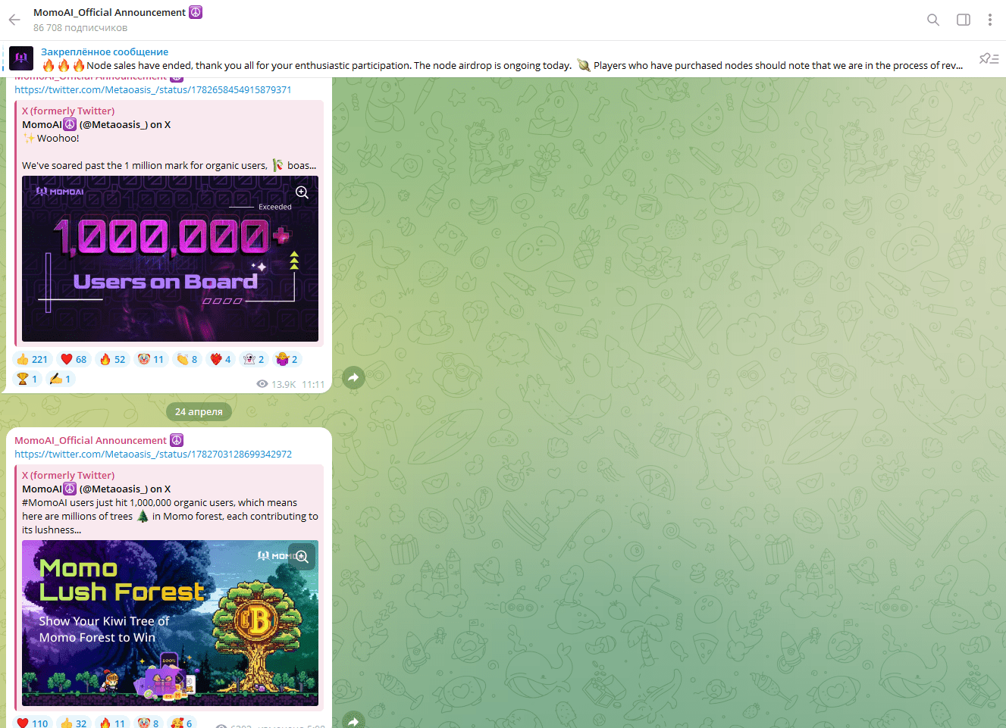Add thumbs-up reaction with 221 count
Screen dimensions: 1006x728
(33, 359)
